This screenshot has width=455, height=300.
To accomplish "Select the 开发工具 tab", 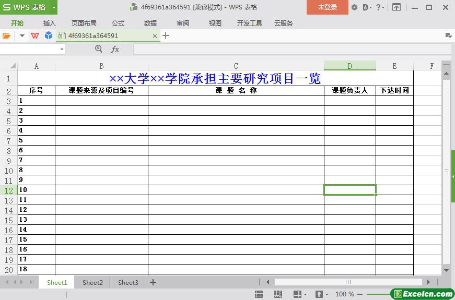I will coord(250,23).
